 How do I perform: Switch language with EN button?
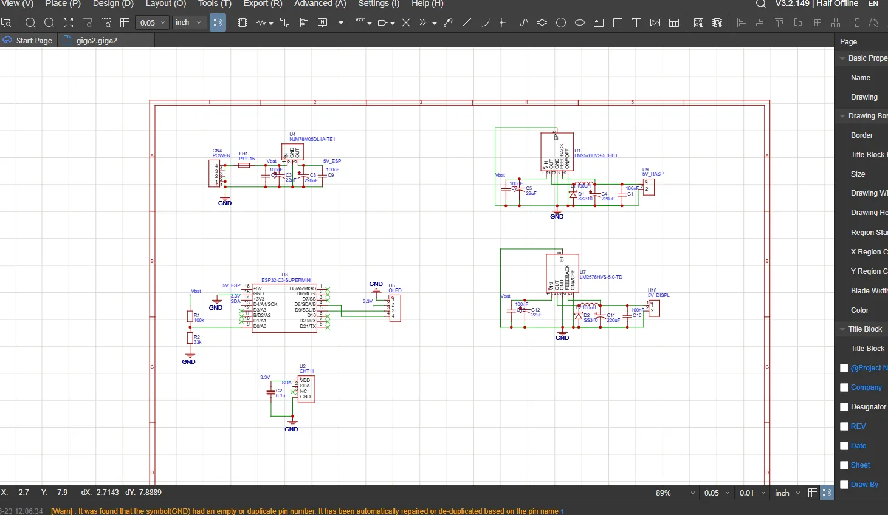873,4
